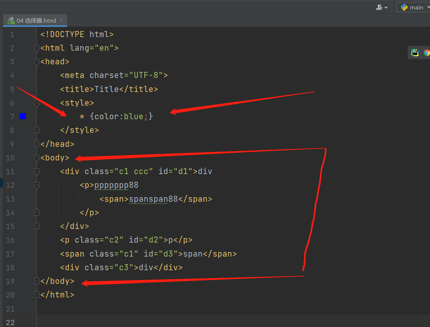Click the lang="en" attribute

tap(92, 48)
